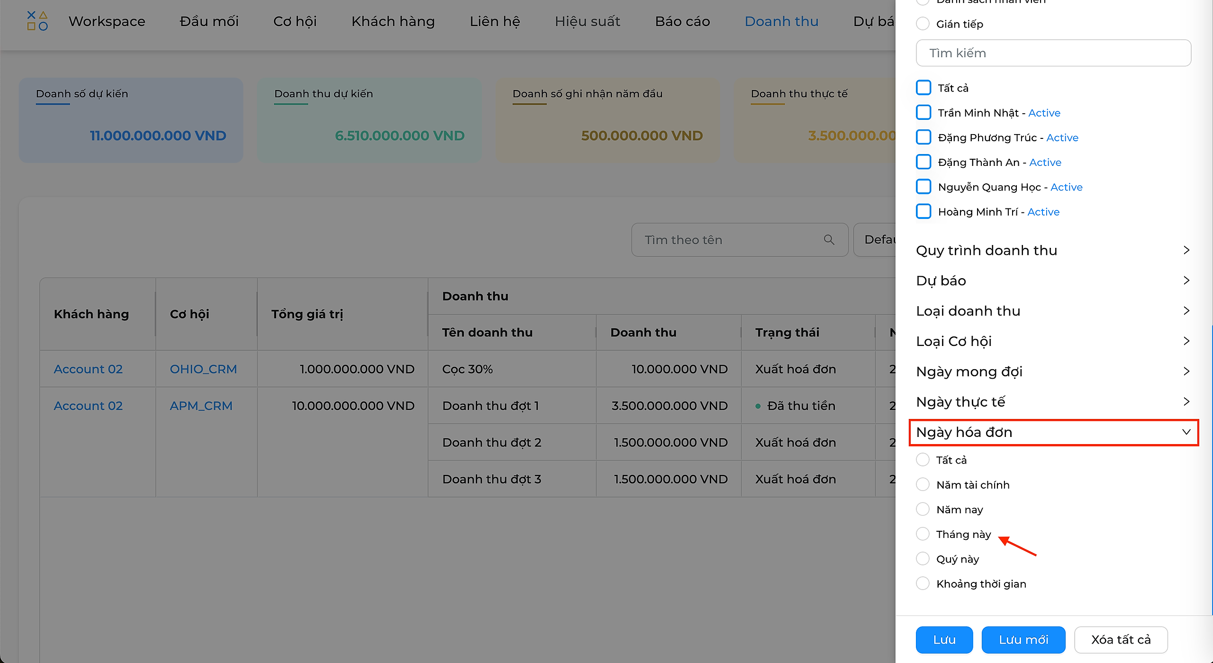Select Đặng Thành An checkbox
1213x663 pixels.
click(923, 162)
